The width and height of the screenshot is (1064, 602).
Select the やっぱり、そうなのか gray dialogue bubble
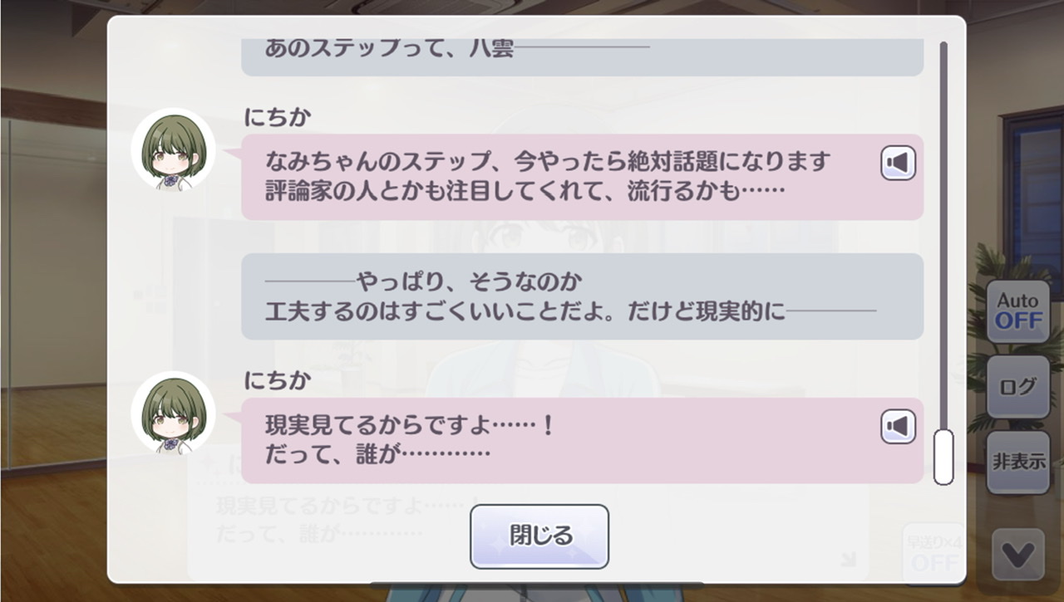582,296
